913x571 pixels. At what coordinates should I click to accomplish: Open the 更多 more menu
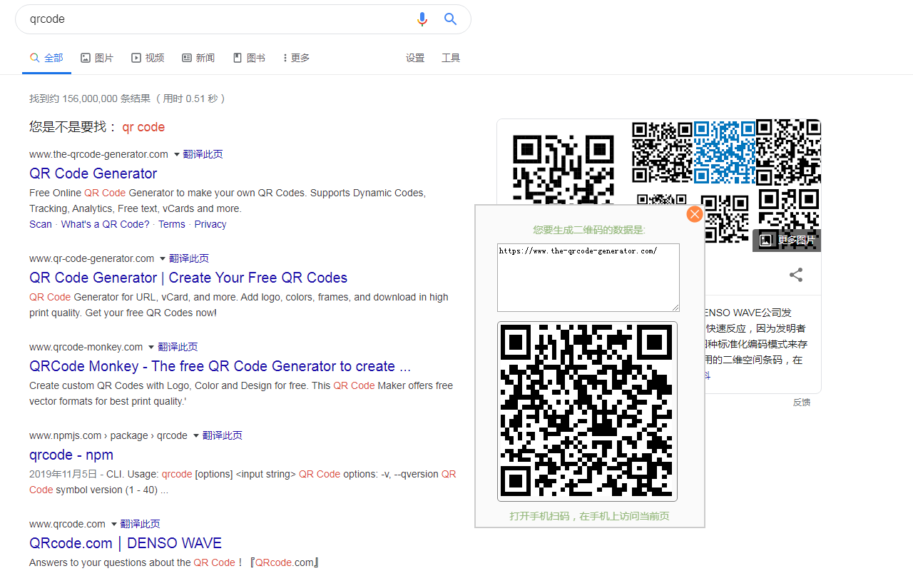296,58
